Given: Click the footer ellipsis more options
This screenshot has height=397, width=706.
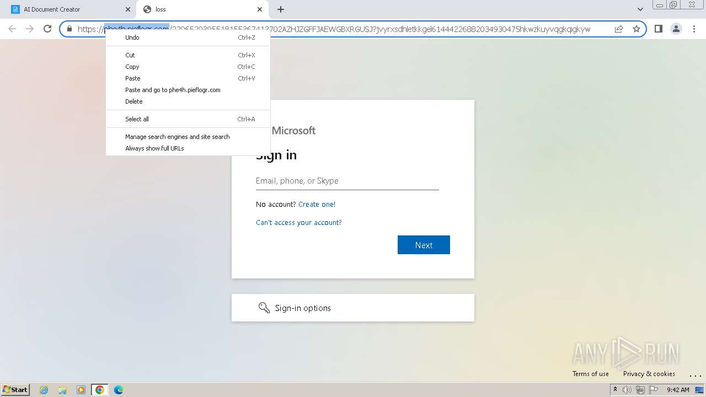Looking at the screenshot, I should (x=695, y=375).
